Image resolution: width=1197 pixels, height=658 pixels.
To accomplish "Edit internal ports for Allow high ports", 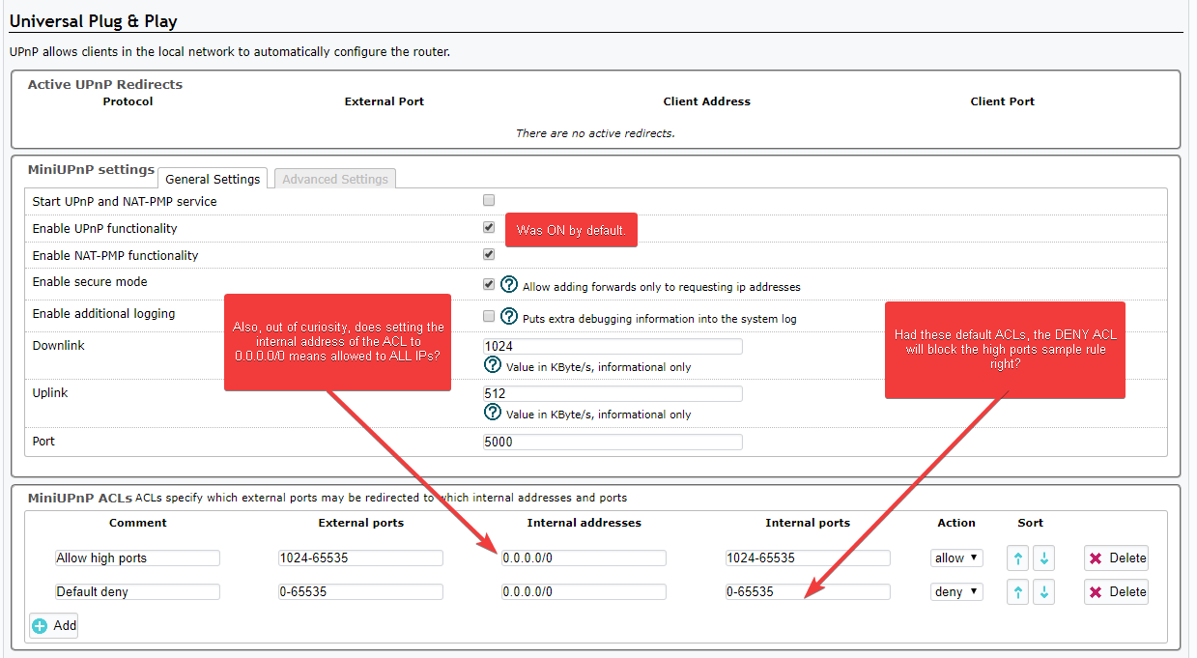I will coord(808,558).
